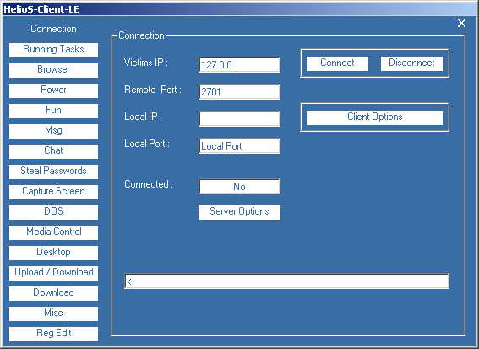Screen dimensions: 479x349
Task: Select the Media Control button
Action: tap(53, 232)
